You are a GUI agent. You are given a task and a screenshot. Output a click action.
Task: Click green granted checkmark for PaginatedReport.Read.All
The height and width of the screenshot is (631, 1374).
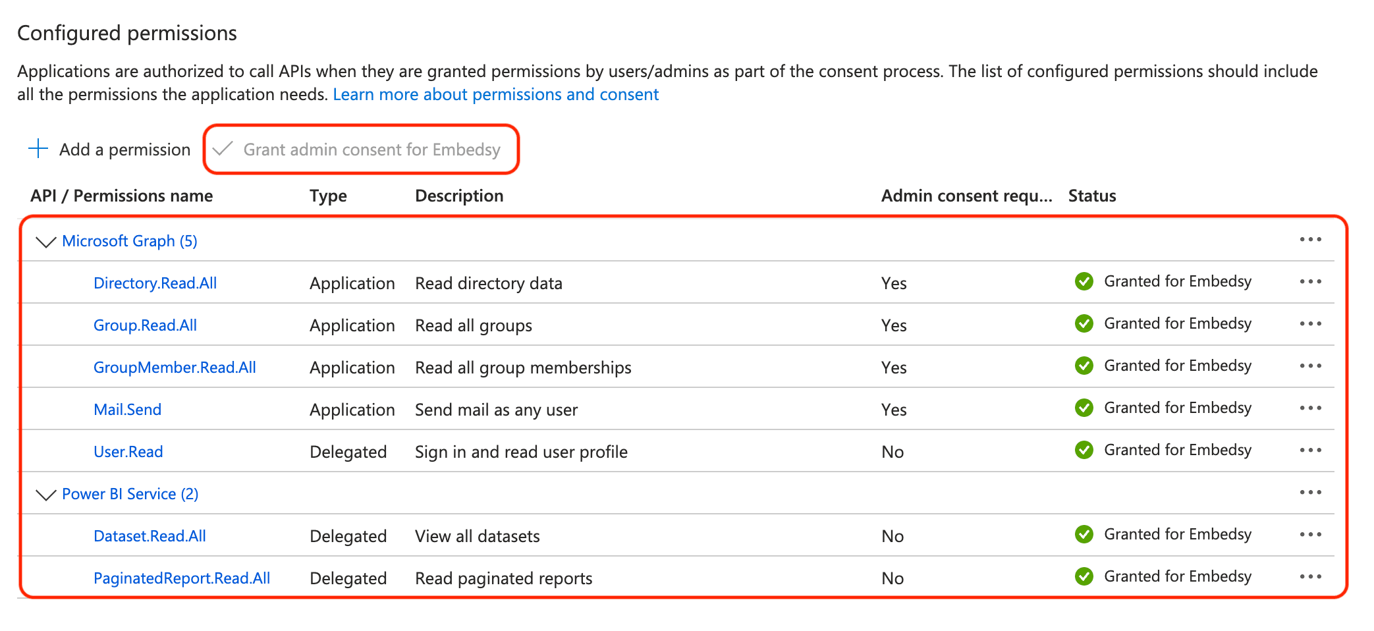(1084, 576)
